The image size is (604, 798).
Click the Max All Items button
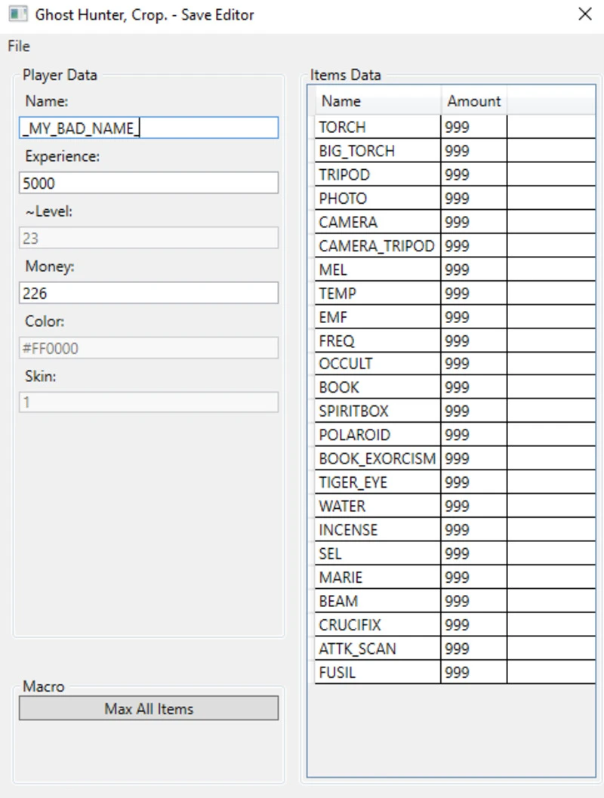(149, 709)
